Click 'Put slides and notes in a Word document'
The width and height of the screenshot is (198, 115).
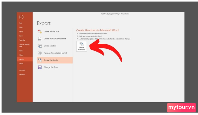[x=93, y=34]
